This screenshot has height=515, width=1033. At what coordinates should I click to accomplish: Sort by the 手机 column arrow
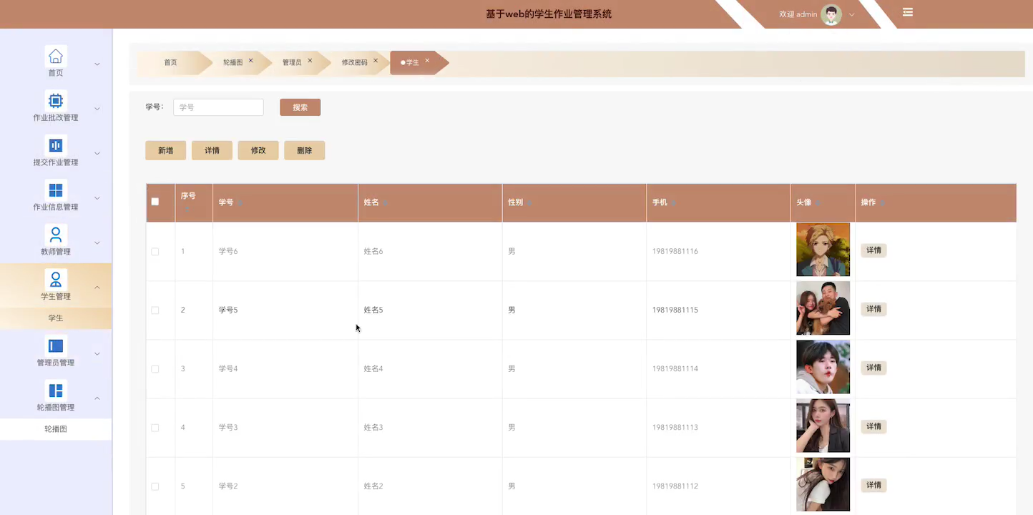point(672,202)
